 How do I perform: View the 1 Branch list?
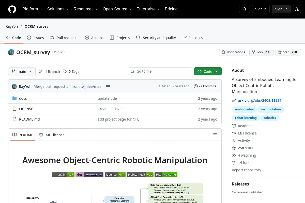pyautogui.click(x=50, y=72)
